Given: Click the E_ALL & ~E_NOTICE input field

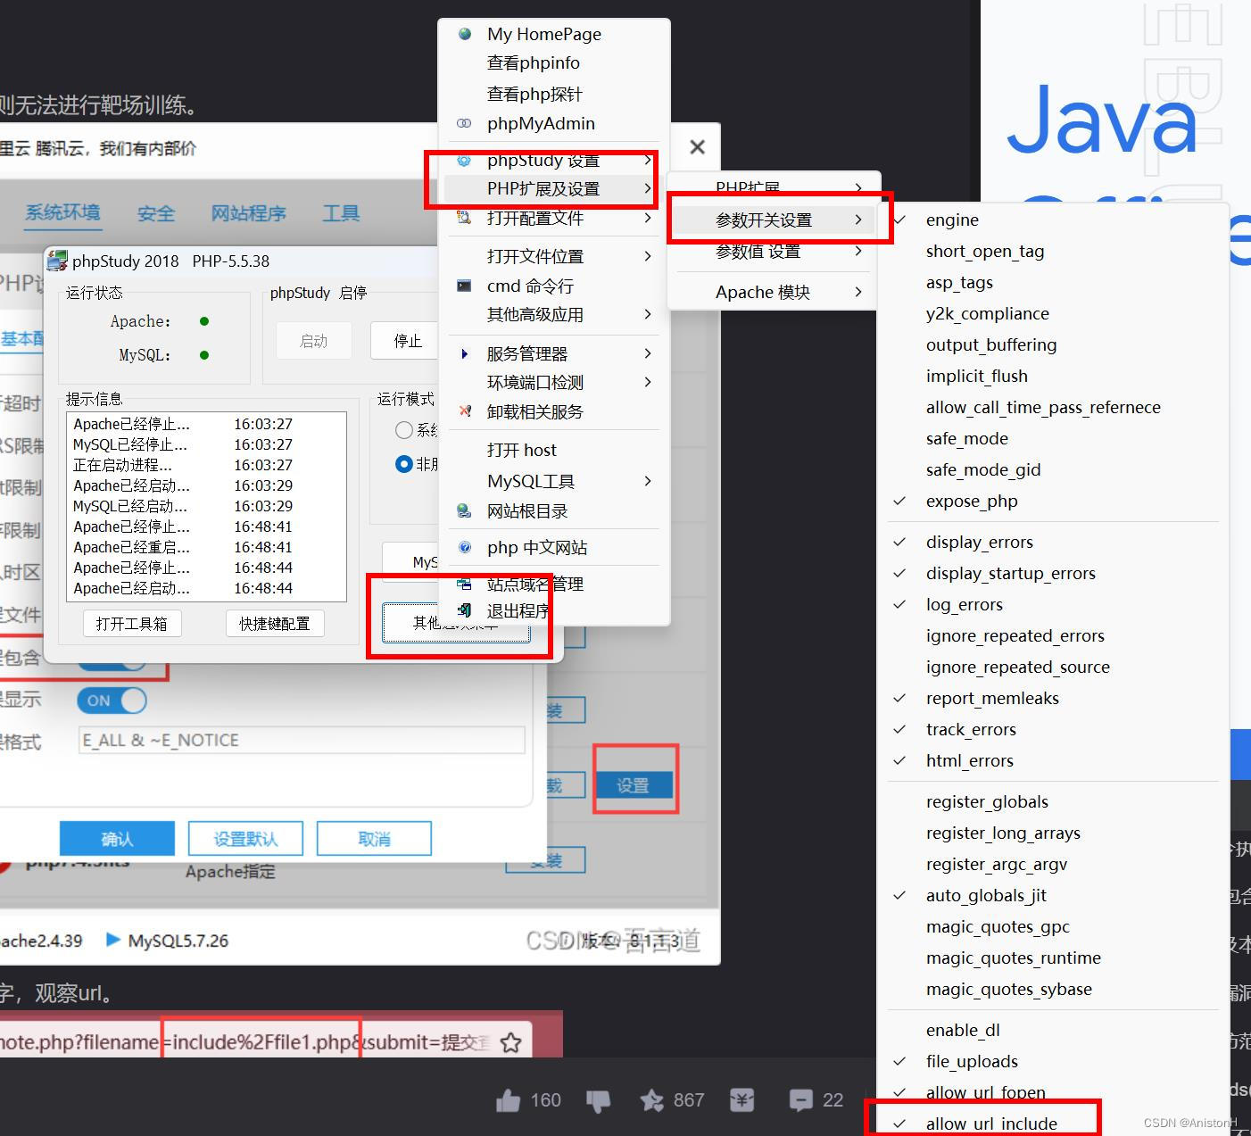Looking at the screenshot, I should [302, 740].
